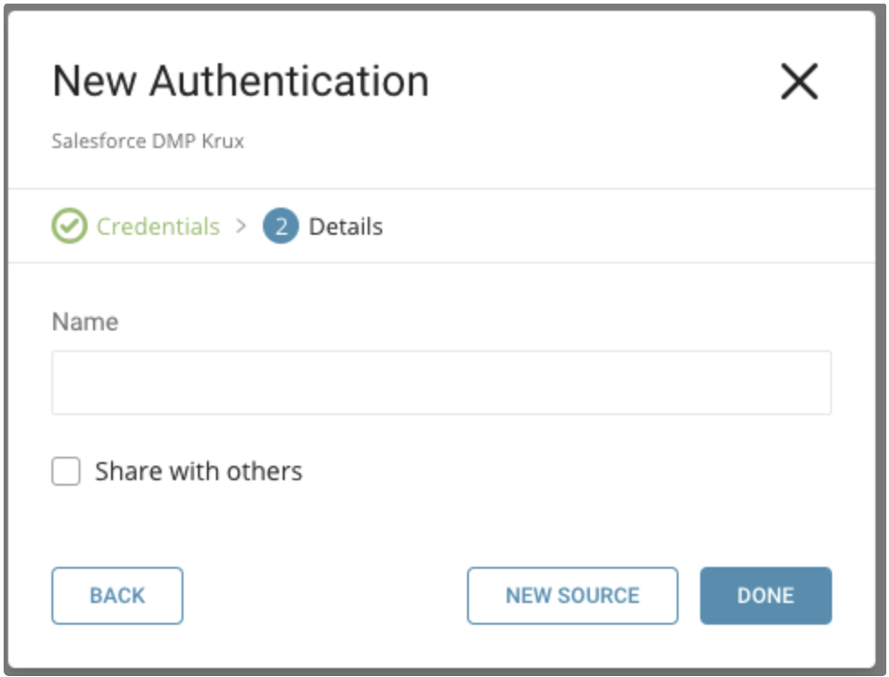
Task: Select the Details step label
Action: [x=345, y=226]
